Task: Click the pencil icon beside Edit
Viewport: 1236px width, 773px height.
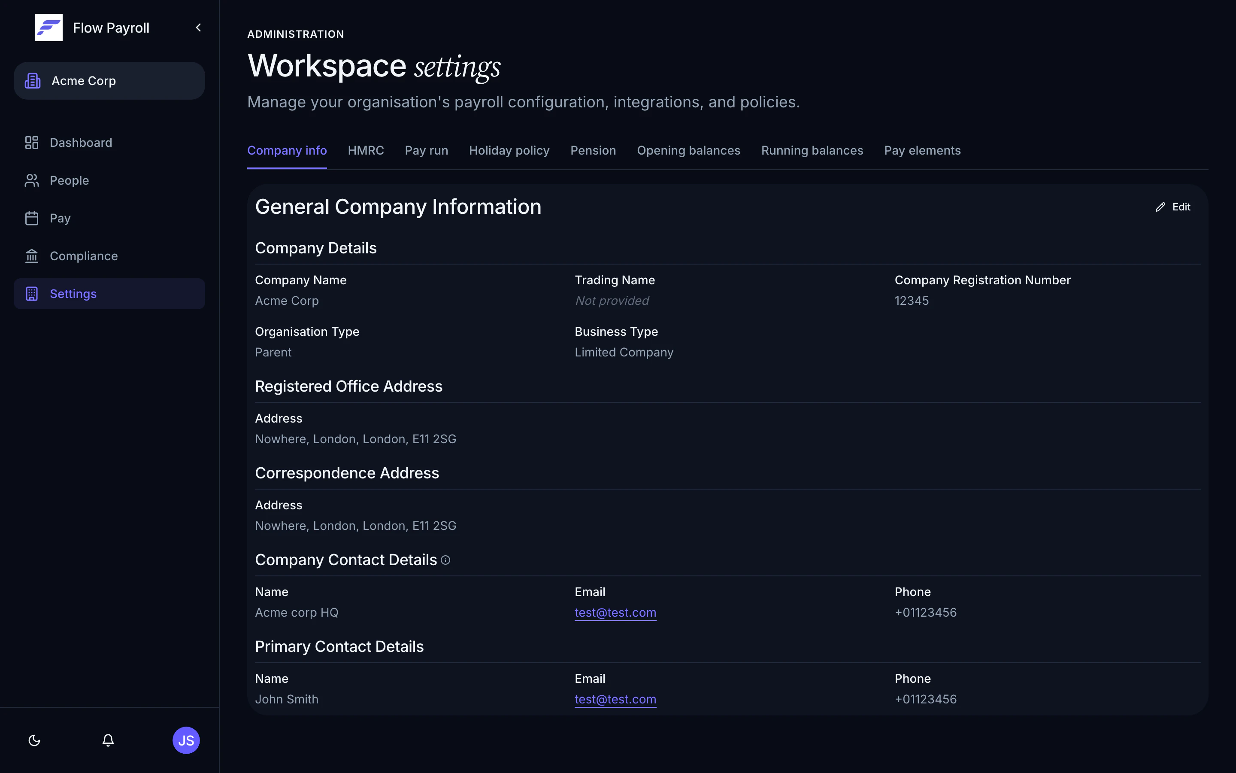Action: click(1160, 207)
